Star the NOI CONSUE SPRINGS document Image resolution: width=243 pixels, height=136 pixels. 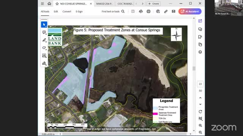[x=57, y=4]
